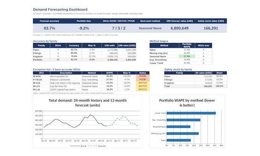The height and width of the screenshot is (156, 260).
Task: Click the "SKUs won" column header
Action: point(203,45)
